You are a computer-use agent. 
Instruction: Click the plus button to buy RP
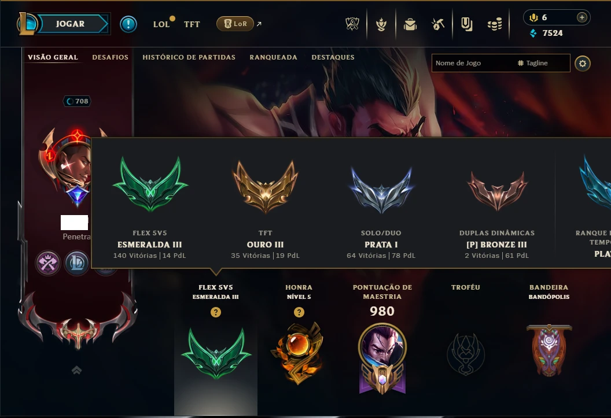(x=581, y=17)
